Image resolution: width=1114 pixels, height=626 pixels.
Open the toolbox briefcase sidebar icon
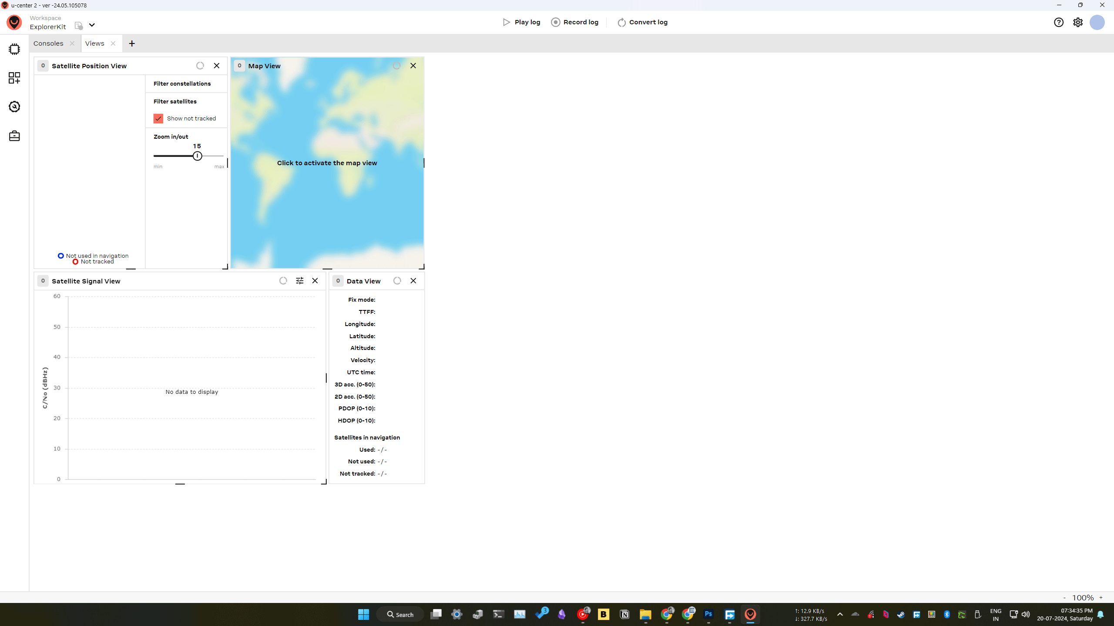(14, 136)
